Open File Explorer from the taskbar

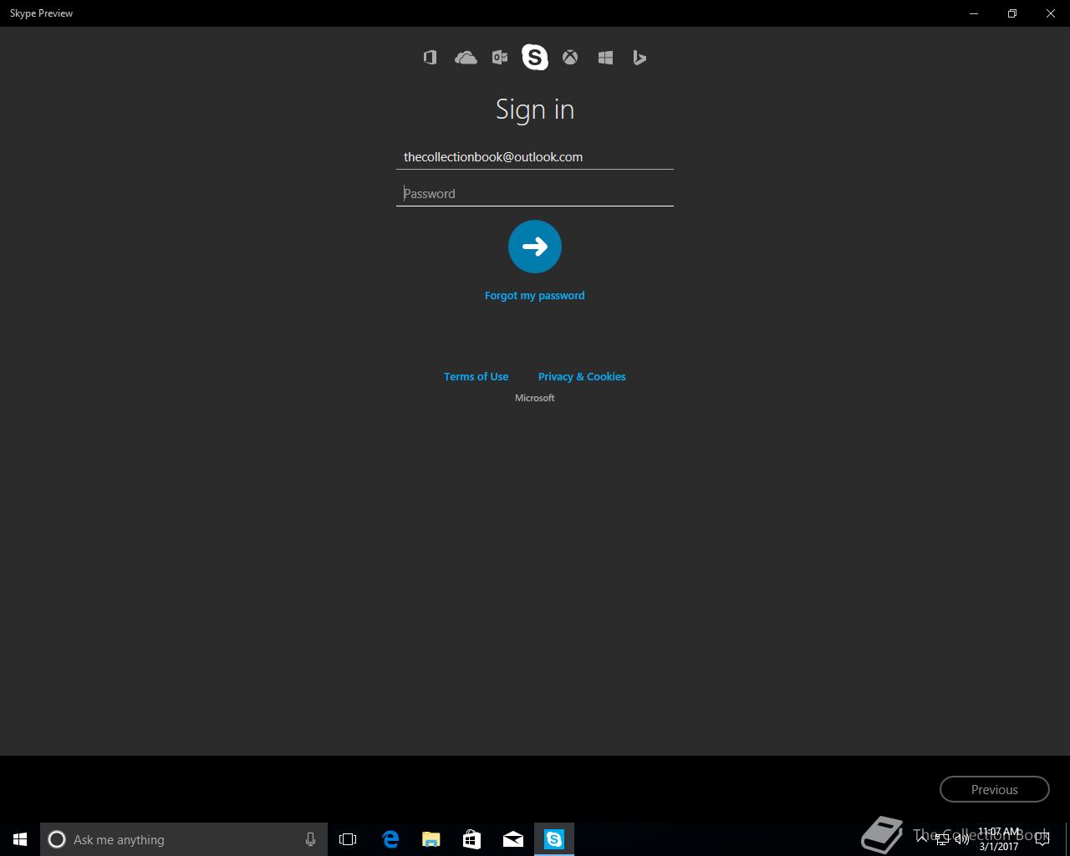pos(431,839)
